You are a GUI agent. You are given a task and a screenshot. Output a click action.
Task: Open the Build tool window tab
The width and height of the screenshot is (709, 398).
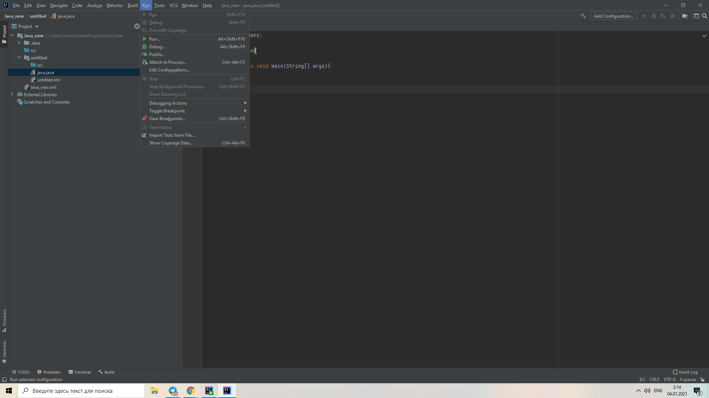click(106, 372)
